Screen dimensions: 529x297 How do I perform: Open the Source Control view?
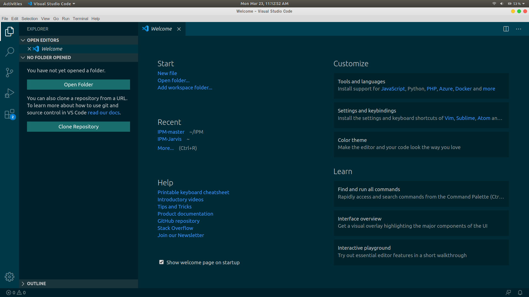click(9, 73)
